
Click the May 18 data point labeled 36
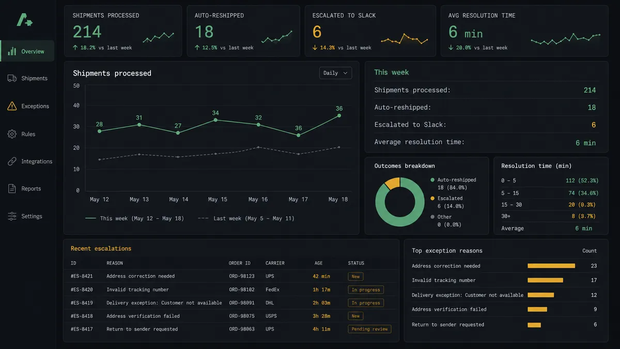tap(339, 115)
